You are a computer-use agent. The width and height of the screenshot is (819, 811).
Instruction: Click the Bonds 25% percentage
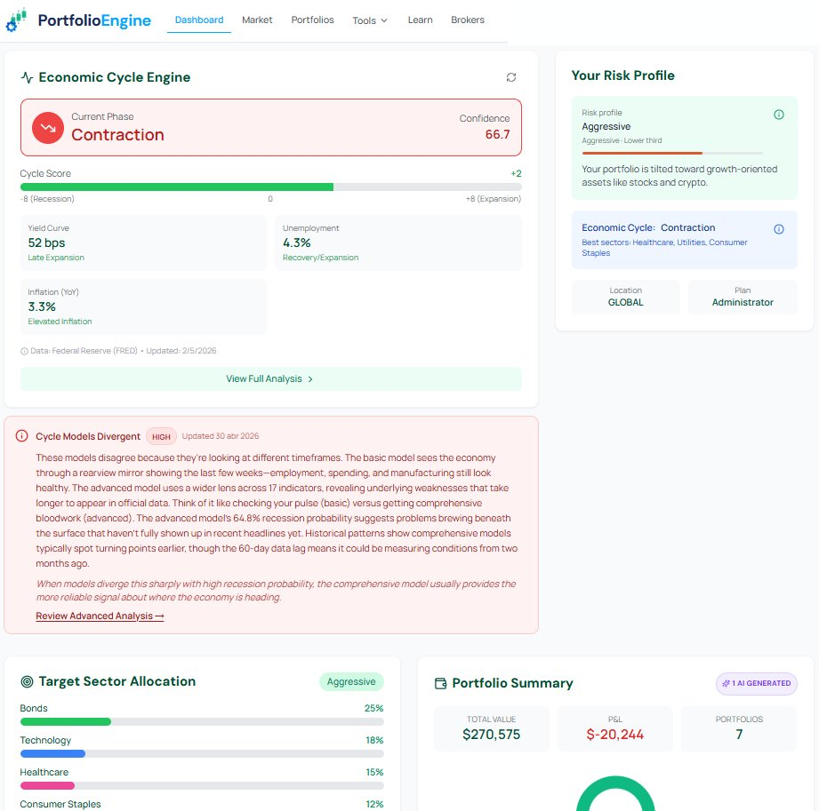(373, 708)
